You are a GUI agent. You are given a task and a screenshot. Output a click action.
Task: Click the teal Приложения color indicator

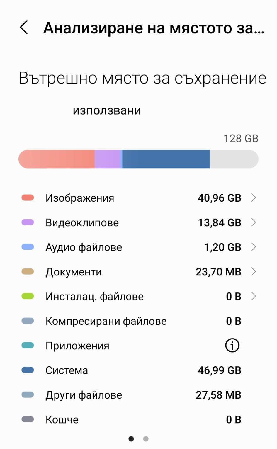pos(28,346)
